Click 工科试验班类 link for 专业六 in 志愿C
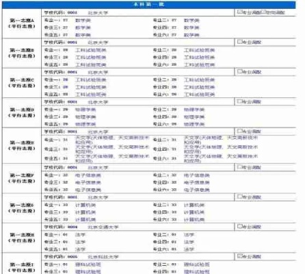This screenshot has height=274, width=305. tap(199, 95)
